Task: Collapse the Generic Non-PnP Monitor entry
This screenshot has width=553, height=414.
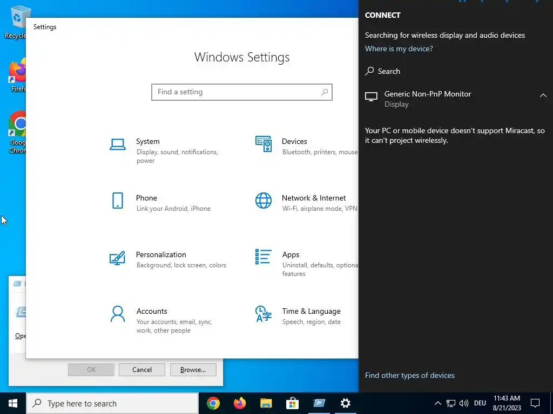Action: click(543, 95)
